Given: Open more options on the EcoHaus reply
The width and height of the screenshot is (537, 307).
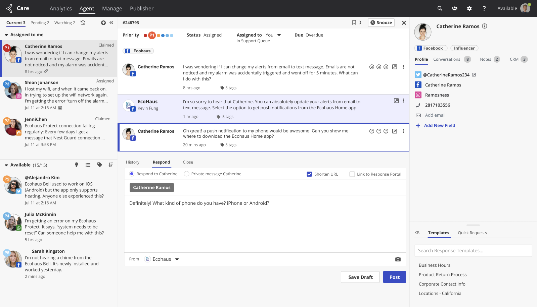Looking at the screenshot, I should 403,101.
